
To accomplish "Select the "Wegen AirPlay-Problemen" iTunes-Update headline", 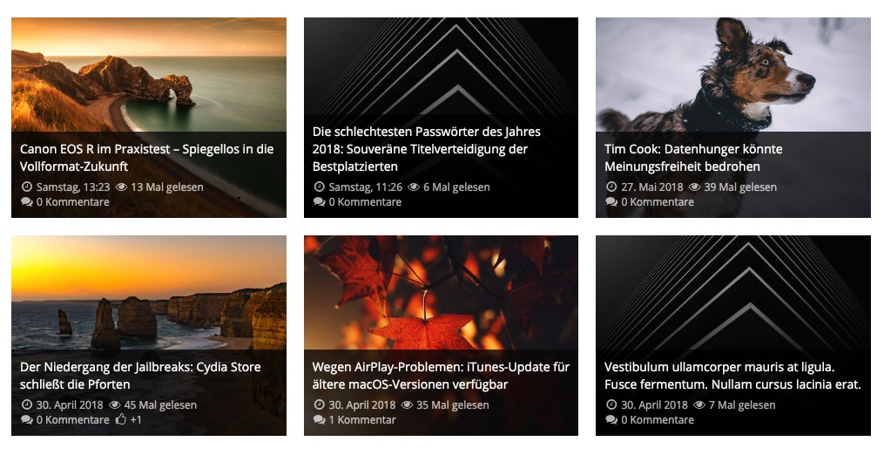I will tap(441, 376).
